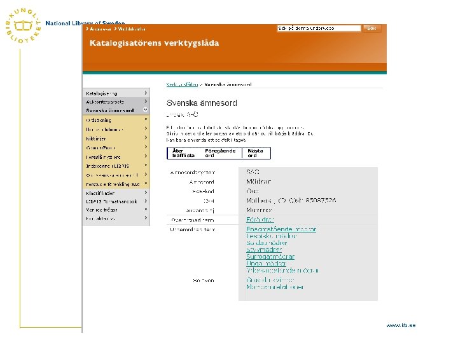Expand the Auktoritetsarbete row chevron

tap(146, 101)
